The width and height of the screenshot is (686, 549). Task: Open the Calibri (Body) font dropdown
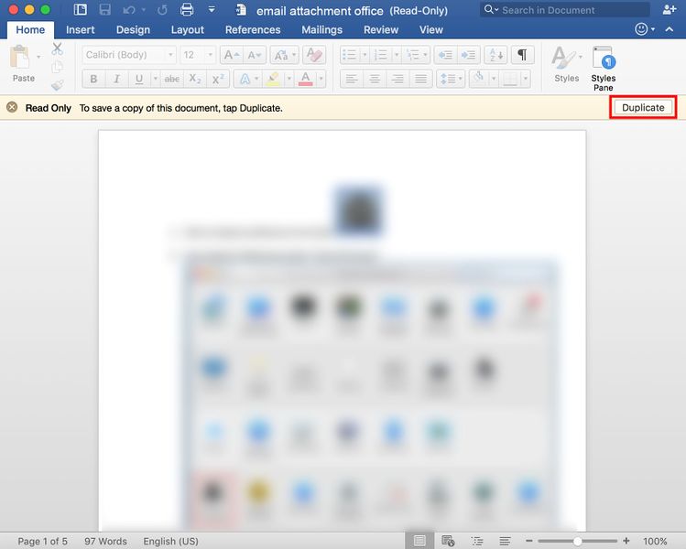(x=129, y=55)
